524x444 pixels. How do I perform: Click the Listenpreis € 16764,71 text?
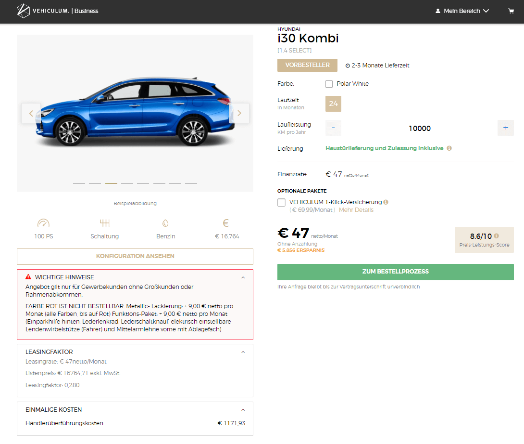[x=73, y=373]
